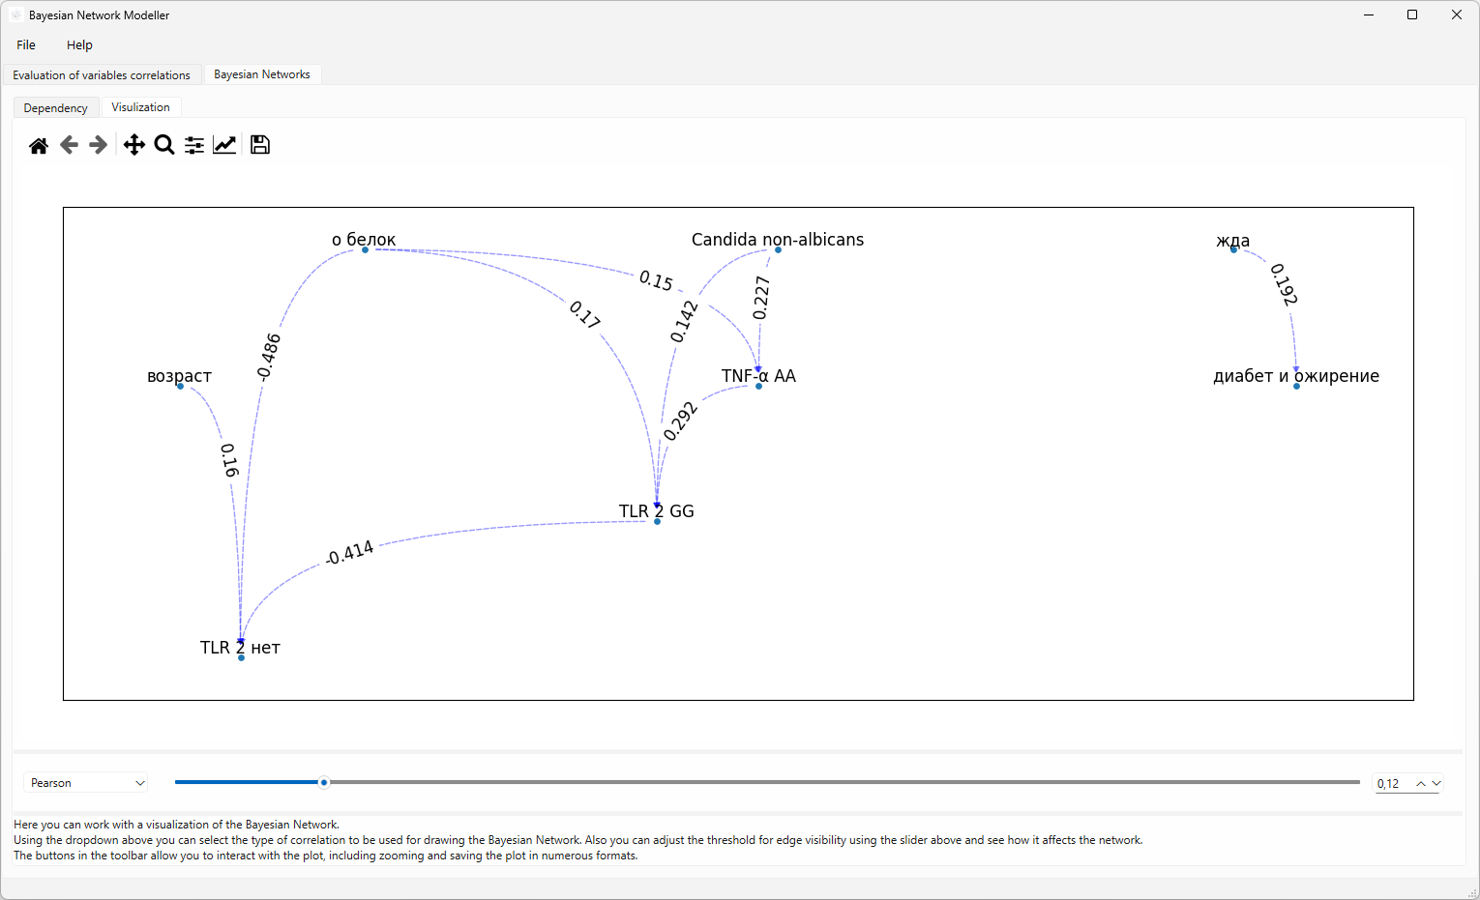Open the Pearson correlation type dropdown

[x=85, y=782]
